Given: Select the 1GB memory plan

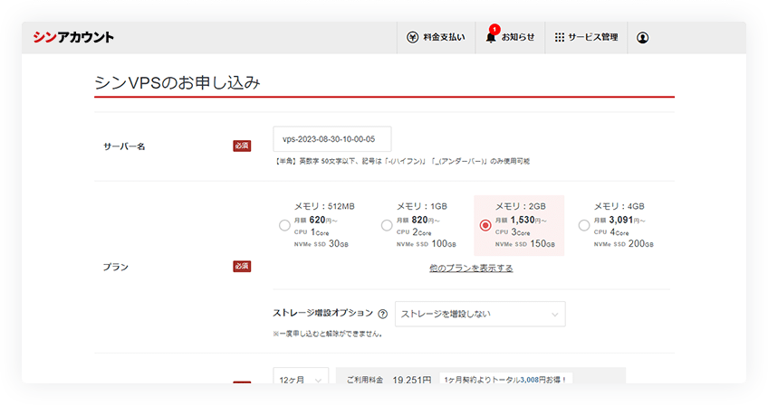Looking at the screenshot, I should point(387,225).
